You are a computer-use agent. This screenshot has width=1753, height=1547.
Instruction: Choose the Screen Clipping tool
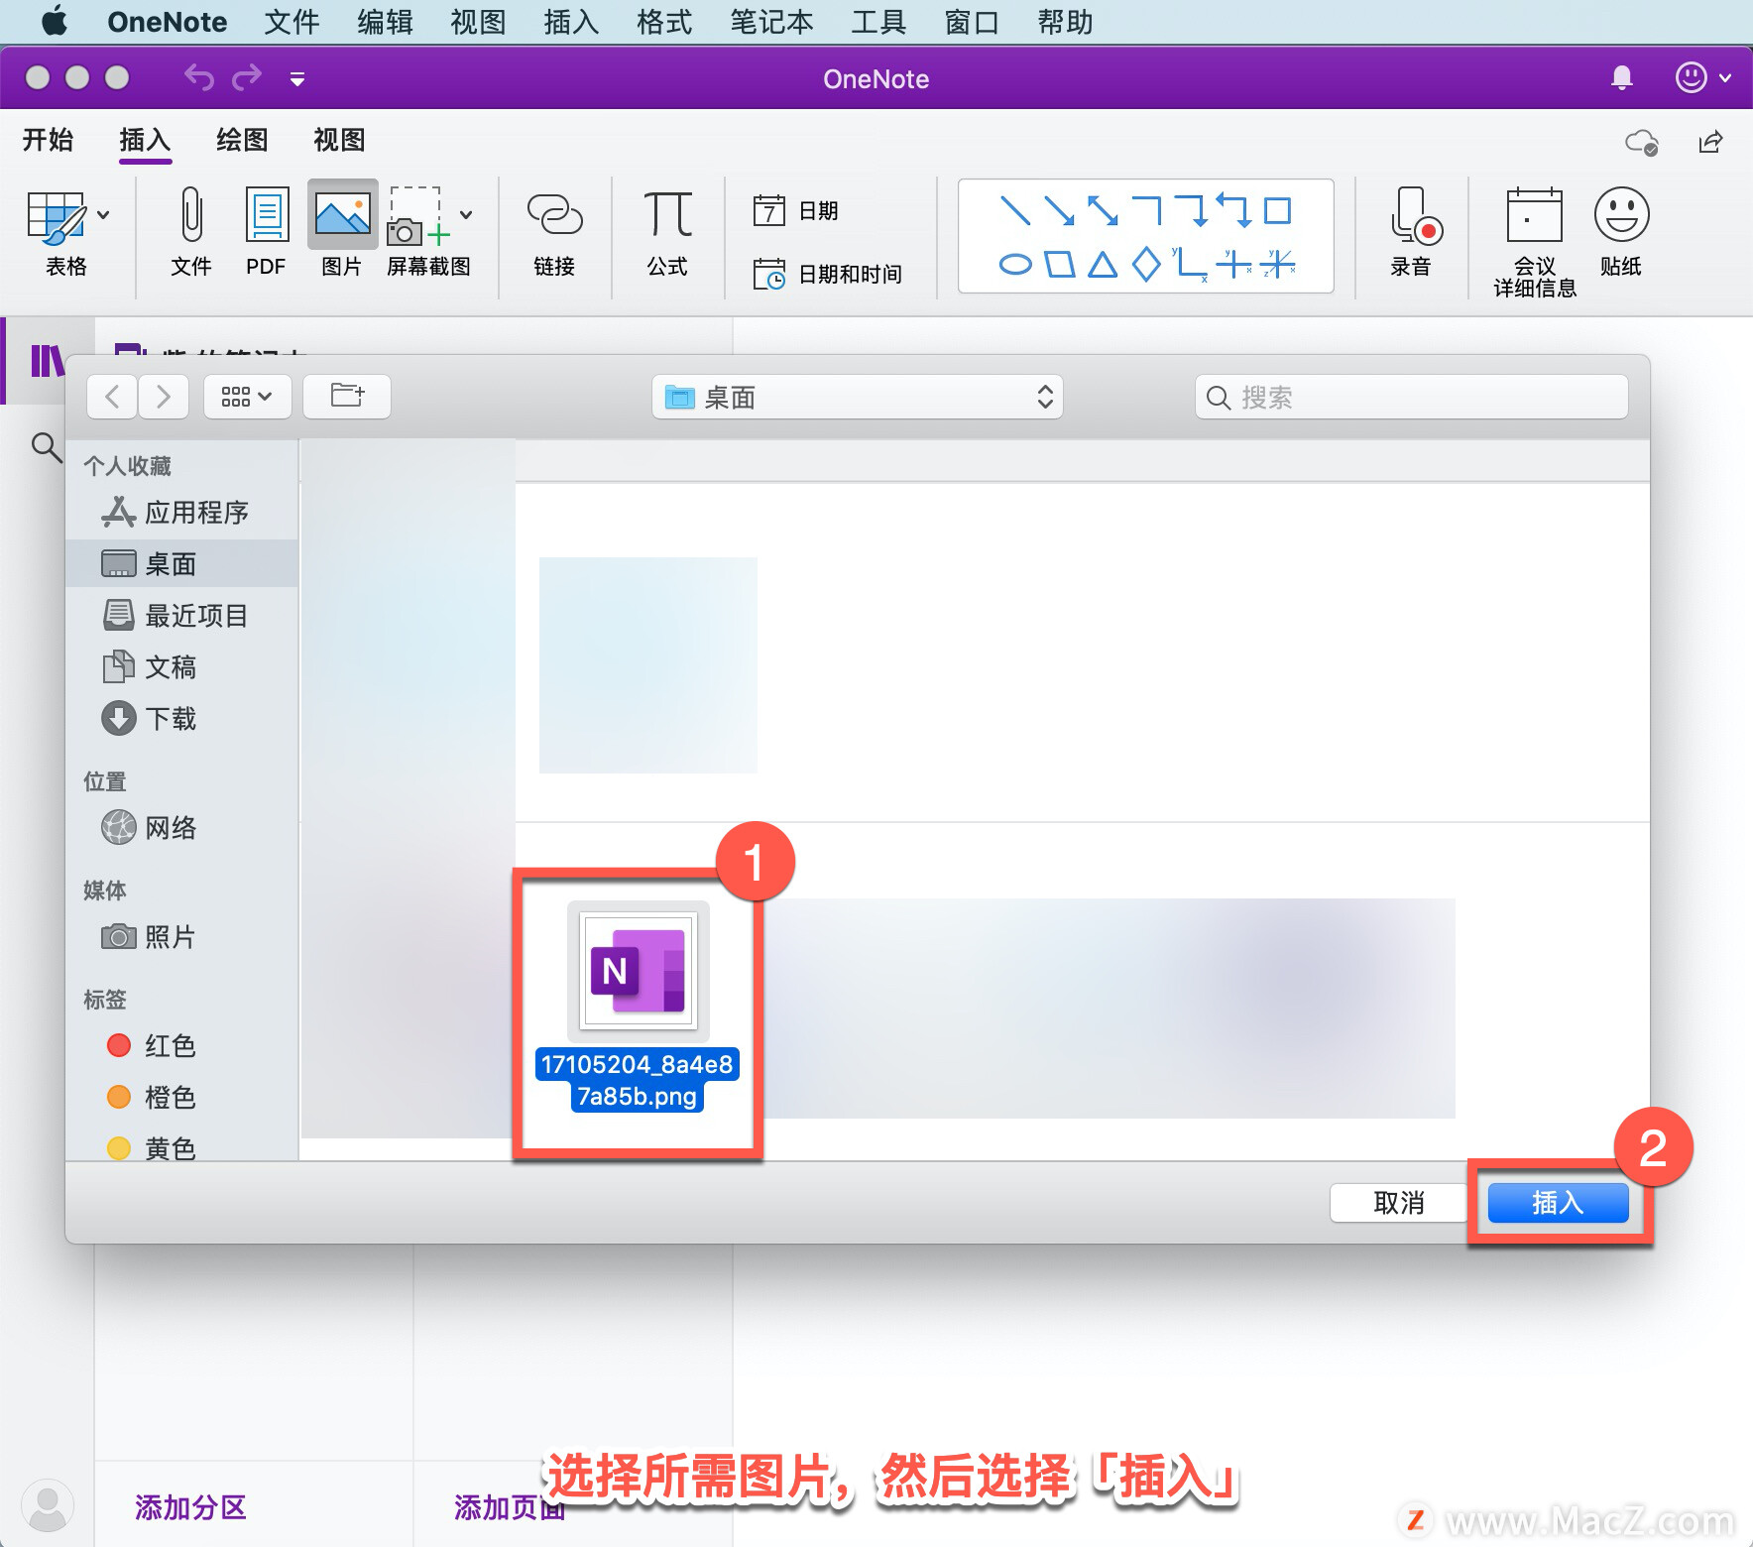tap(427, 234)
